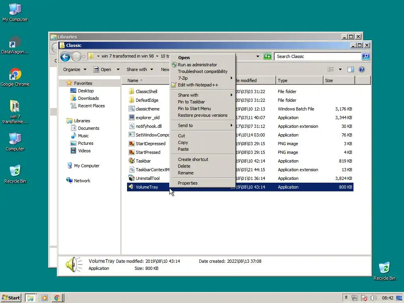Expand the Send to submenu
Viewport: 404px width, 303px height.
pos(203,125)
